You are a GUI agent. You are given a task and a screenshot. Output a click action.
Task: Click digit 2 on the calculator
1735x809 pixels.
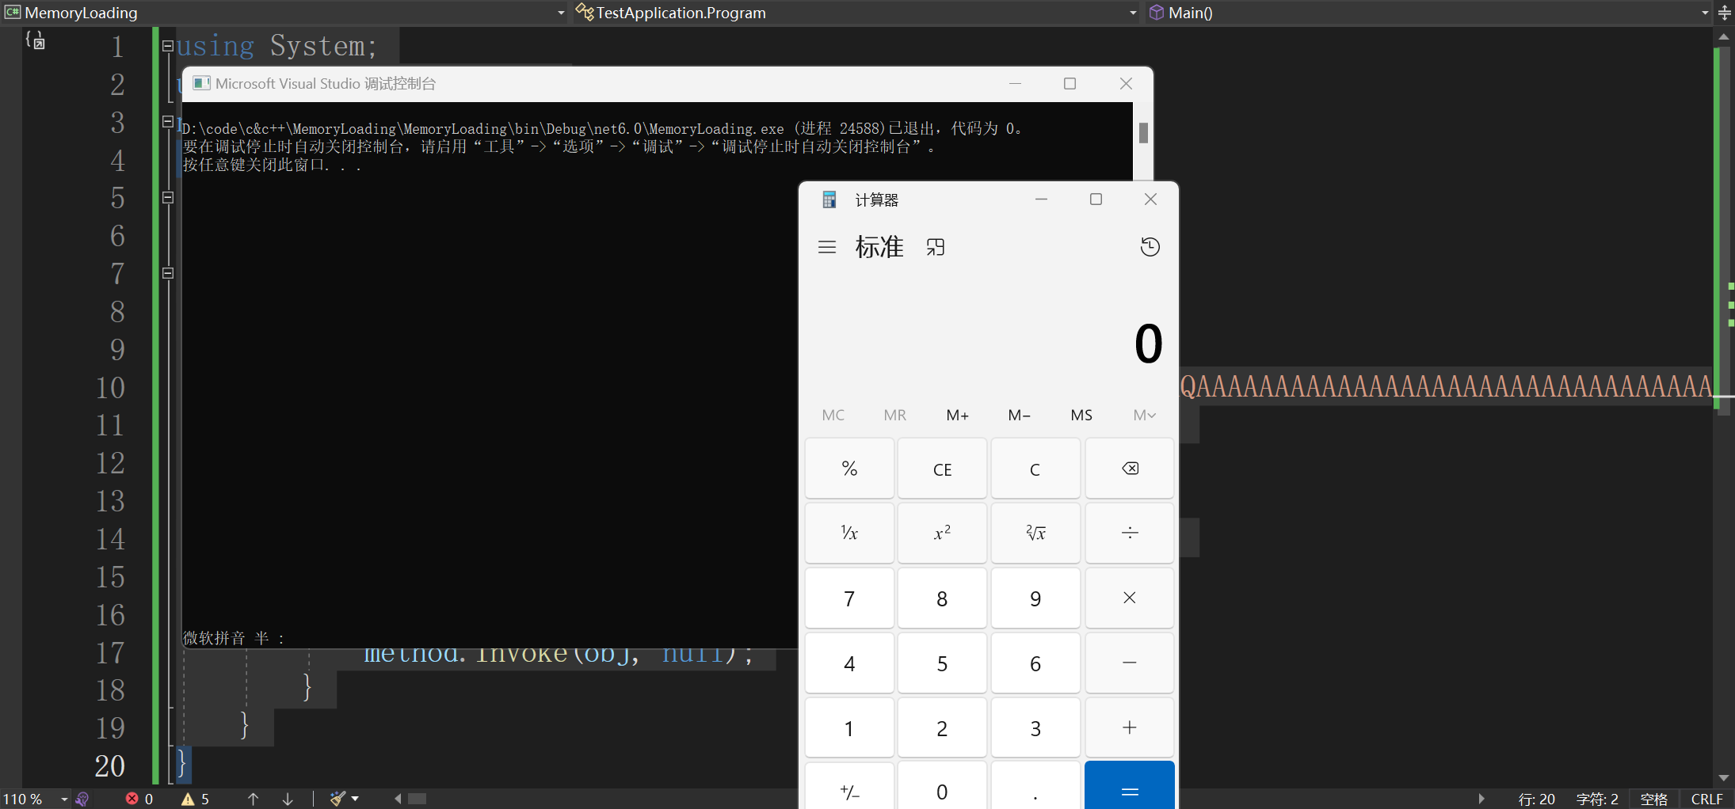[942, 727]
